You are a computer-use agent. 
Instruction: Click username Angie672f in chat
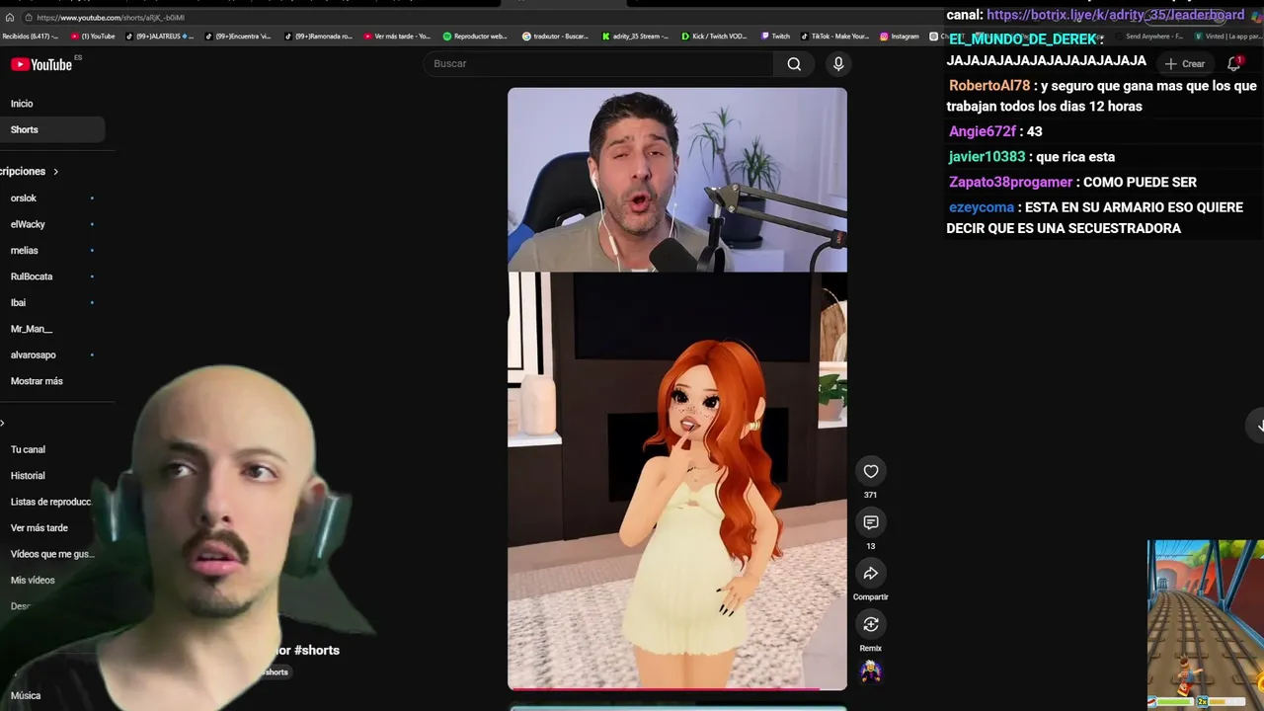coord(983,131)
